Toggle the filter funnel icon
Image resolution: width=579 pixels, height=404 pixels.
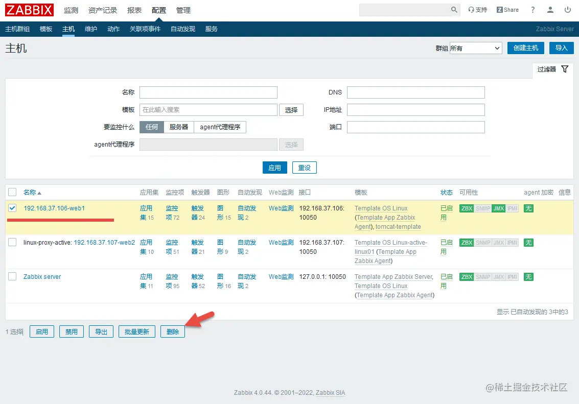[565, 69]
